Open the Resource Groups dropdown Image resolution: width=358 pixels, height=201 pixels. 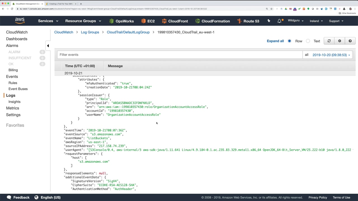point(83,21)
